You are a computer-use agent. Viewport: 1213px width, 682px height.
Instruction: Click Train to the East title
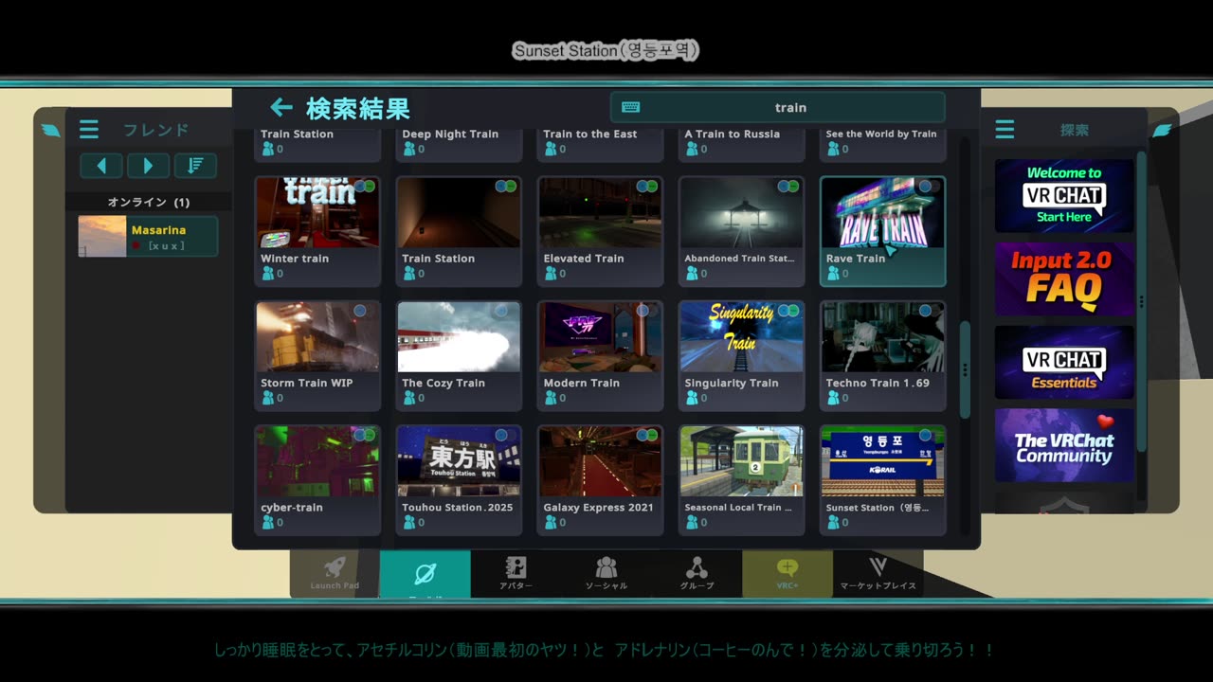click(x=590, y=135)
